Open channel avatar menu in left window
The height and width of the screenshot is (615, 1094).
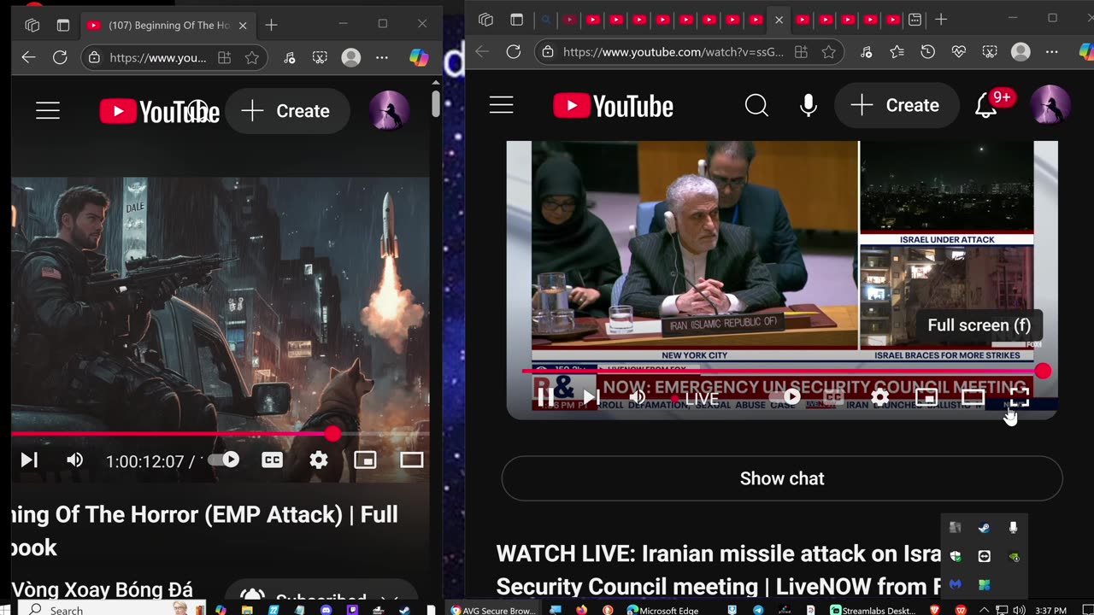point(389,111)
